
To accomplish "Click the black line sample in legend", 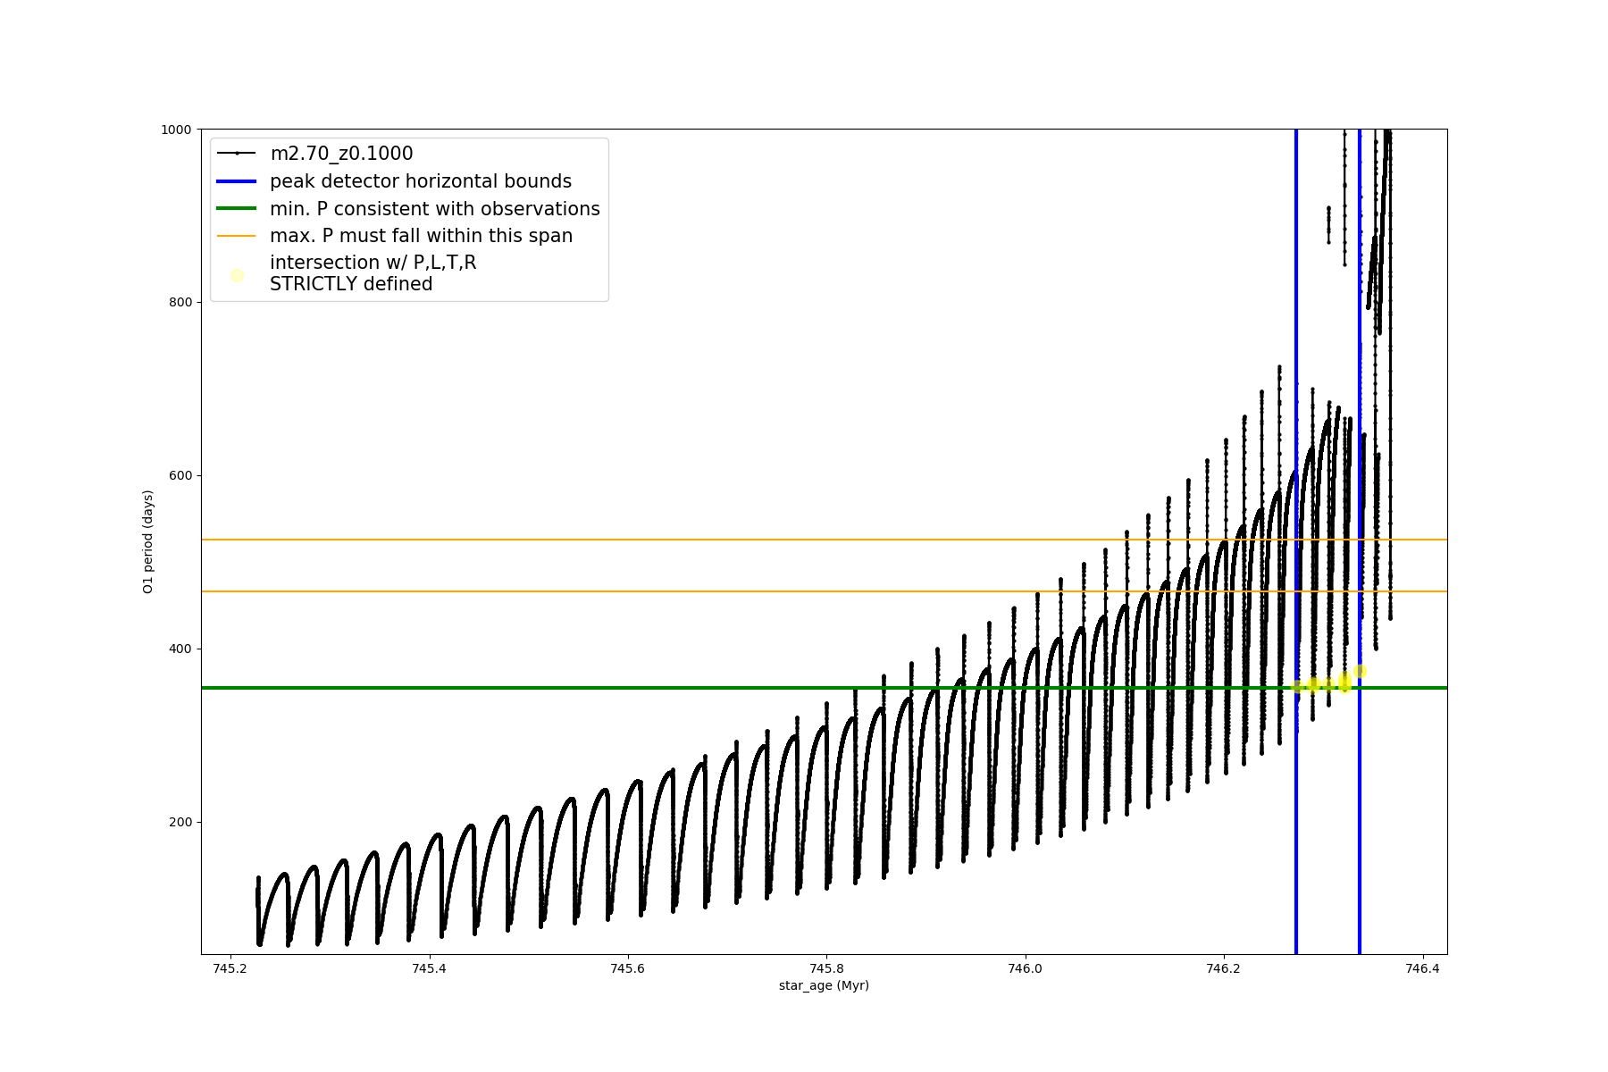I will pyautogui.click(x=237, y=154).
